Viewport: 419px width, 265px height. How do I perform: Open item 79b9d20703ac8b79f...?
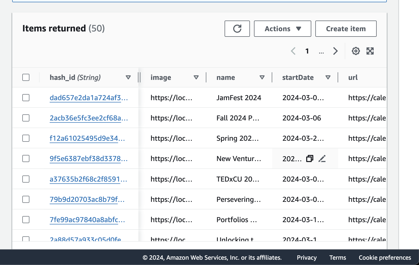tap(87, 199)
